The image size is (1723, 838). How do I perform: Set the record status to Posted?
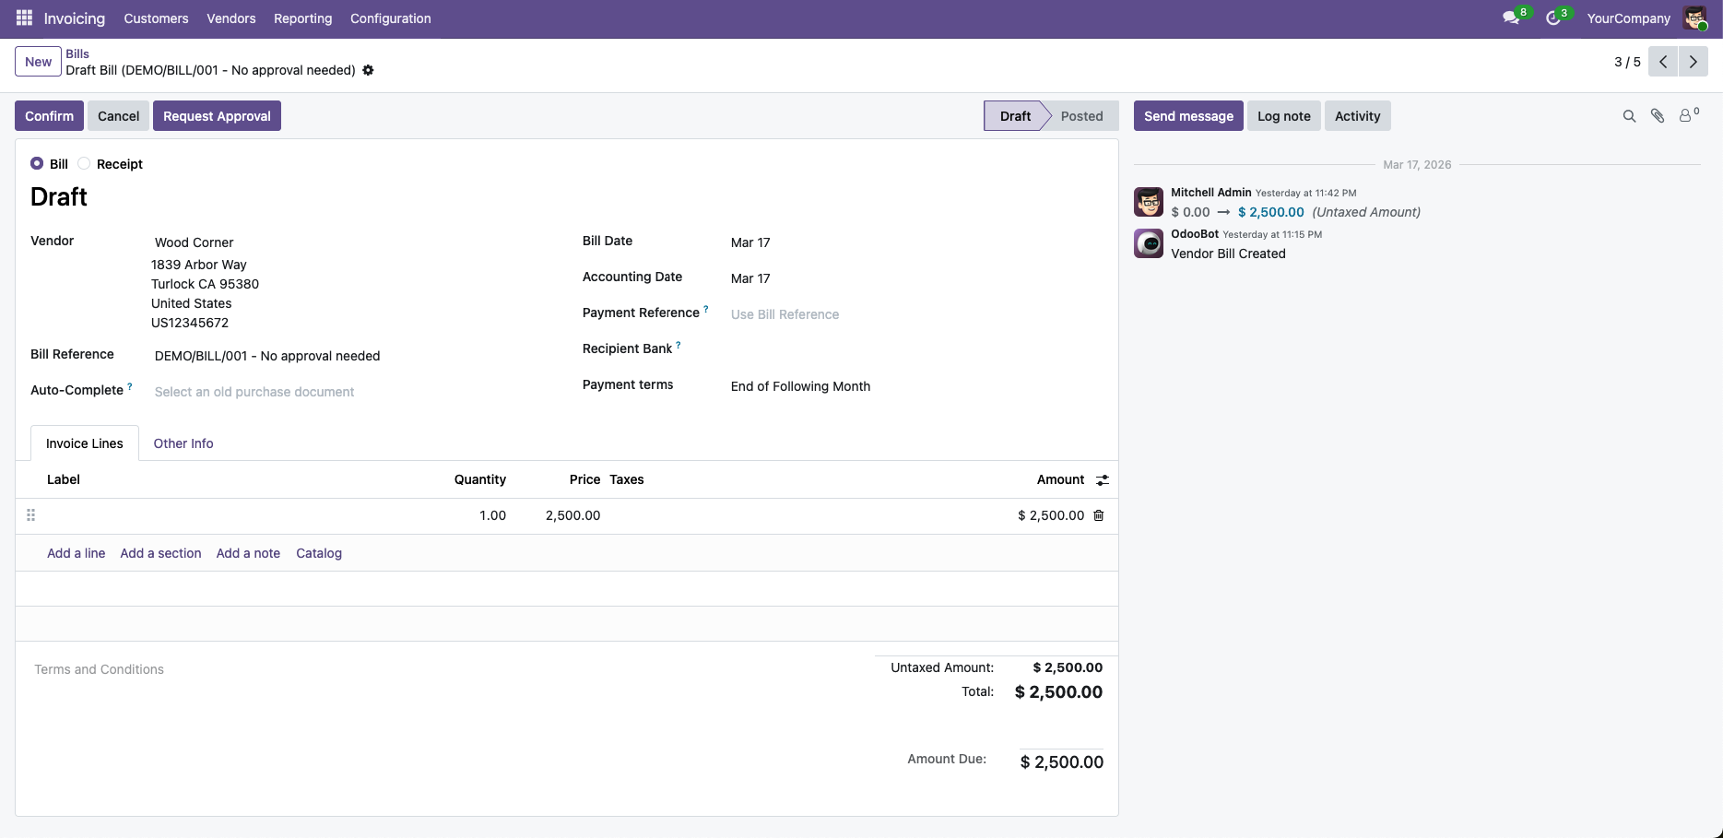pos(1081,115)
